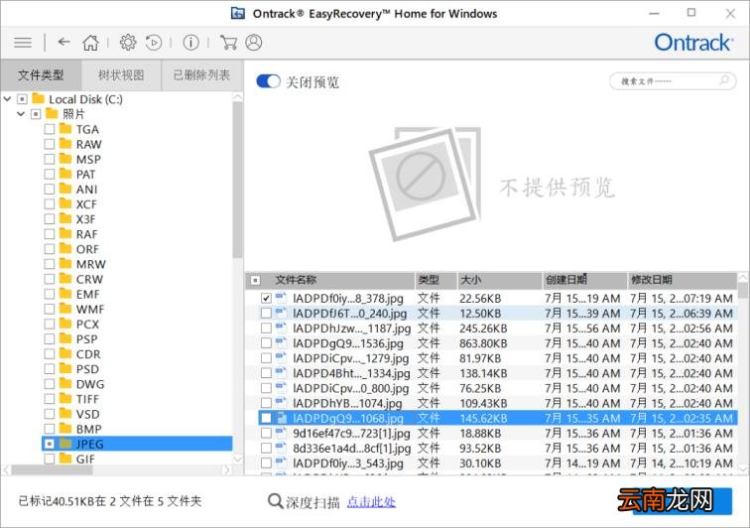Click size cell 109.43KB
Viewport: 750px width, 528px height.
point(483,403)
